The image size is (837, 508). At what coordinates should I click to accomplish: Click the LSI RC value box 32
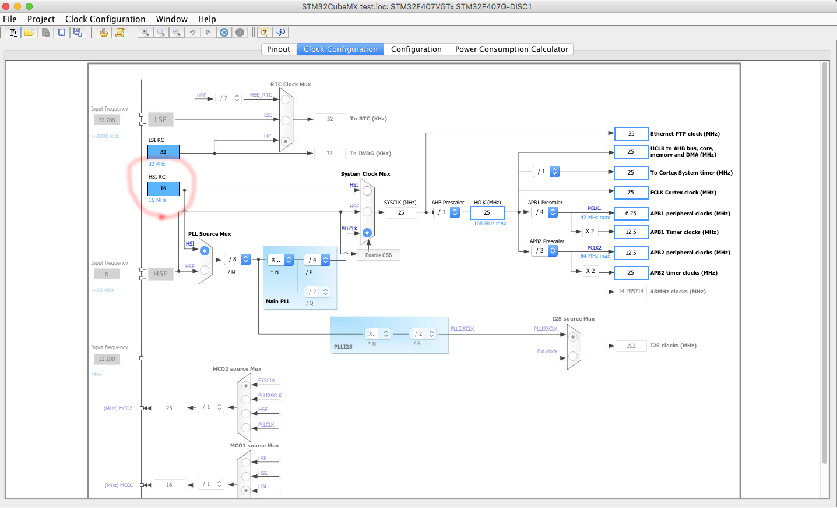tap(163, 152)
